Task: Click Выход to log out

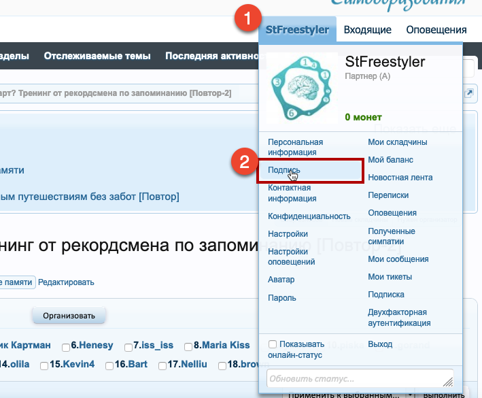Action: coord(380,344)
